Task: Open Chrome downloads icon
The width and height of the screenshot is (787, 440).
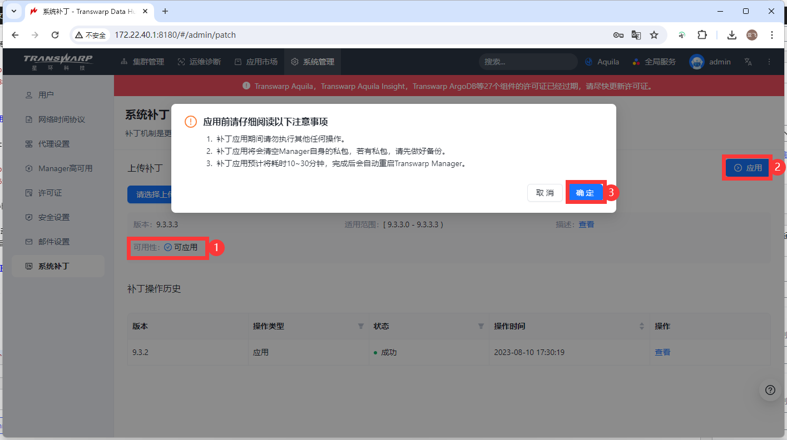Action: coord(732,35)
